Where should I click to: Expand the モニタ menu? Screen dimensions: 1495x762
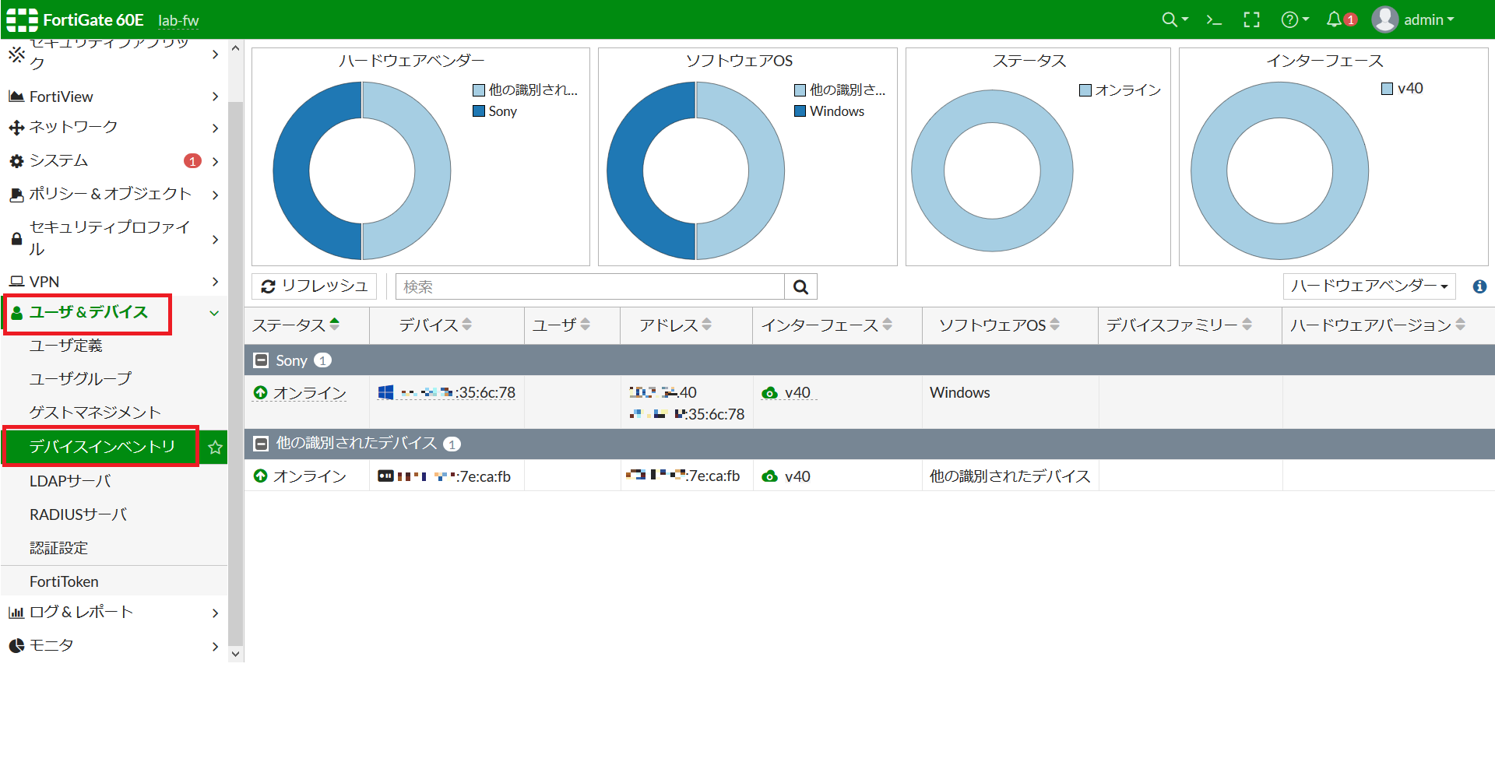[x=114, y=646]
